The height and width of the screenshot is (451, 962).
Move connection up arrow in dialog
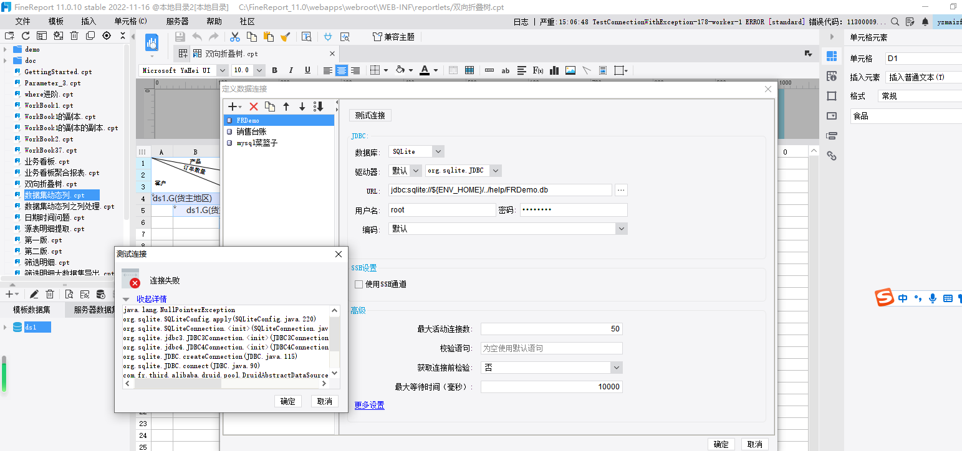click(x=286, y=107)
